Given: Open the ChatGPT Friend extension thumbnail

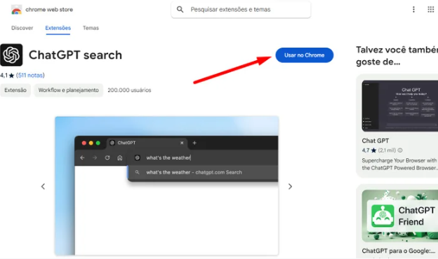Looking at the screenshot, I should (400, 216).
